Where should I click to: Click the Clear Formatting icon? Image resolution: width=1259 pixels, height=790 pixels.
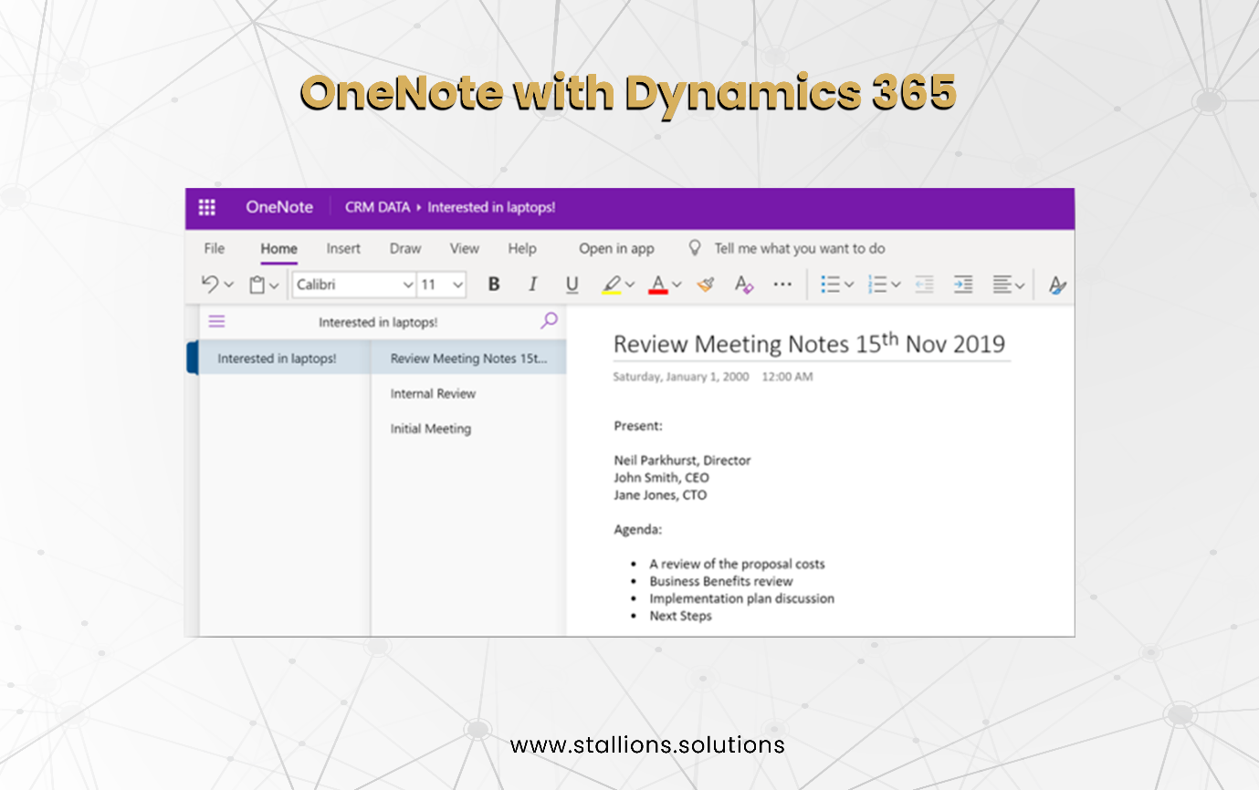[x=744, y=285]
